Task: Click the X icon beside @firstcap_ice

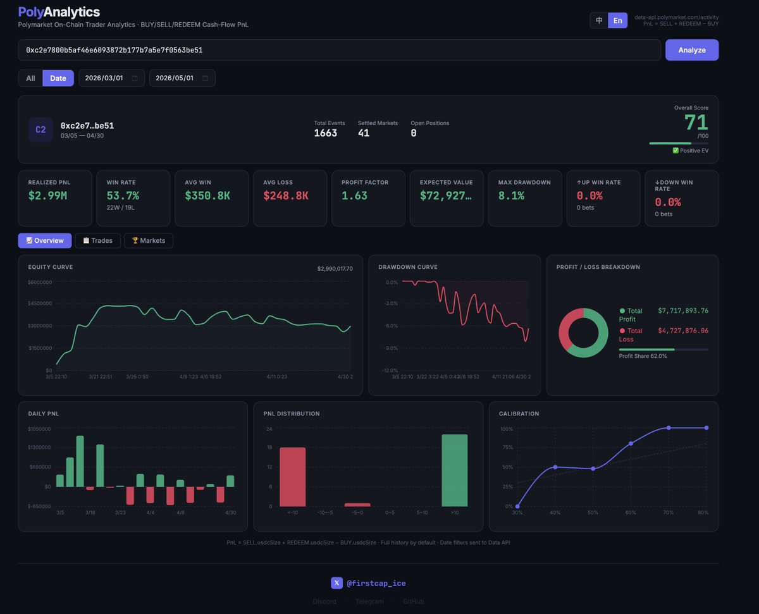Action: (337, 583)
